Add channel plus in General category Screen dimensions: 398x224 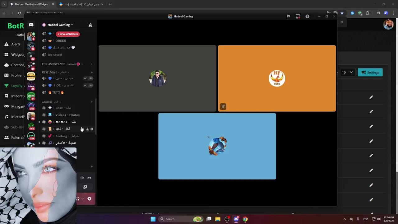[92, 102]
